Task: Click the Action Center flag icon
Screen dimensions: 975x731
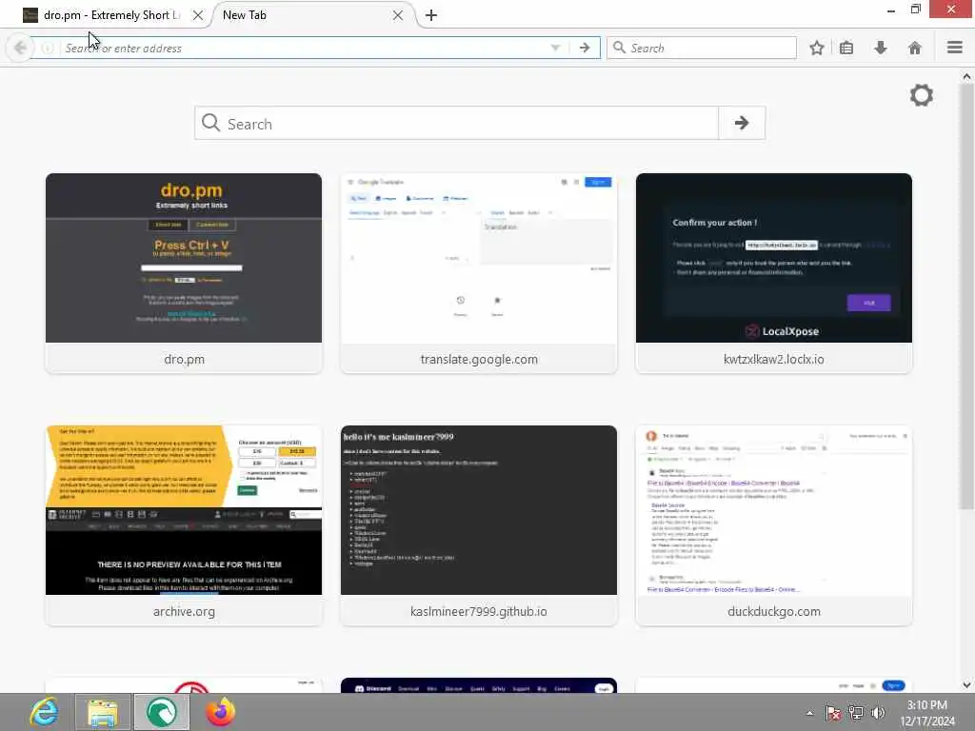Action: [832, 713]
